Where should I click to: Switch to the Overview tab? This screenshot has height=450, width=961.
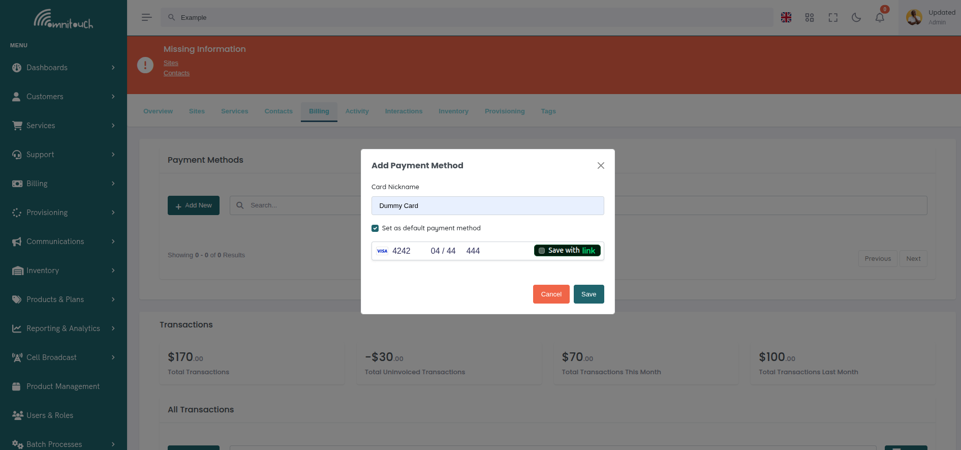click(x=158, y=111)
